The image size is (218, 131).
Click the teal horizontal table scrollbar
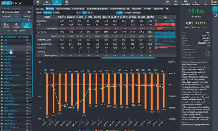click(x=128, y=58)
